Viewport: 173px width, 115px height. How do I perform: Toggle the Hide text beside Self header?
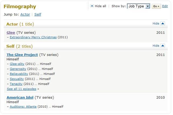156,46
